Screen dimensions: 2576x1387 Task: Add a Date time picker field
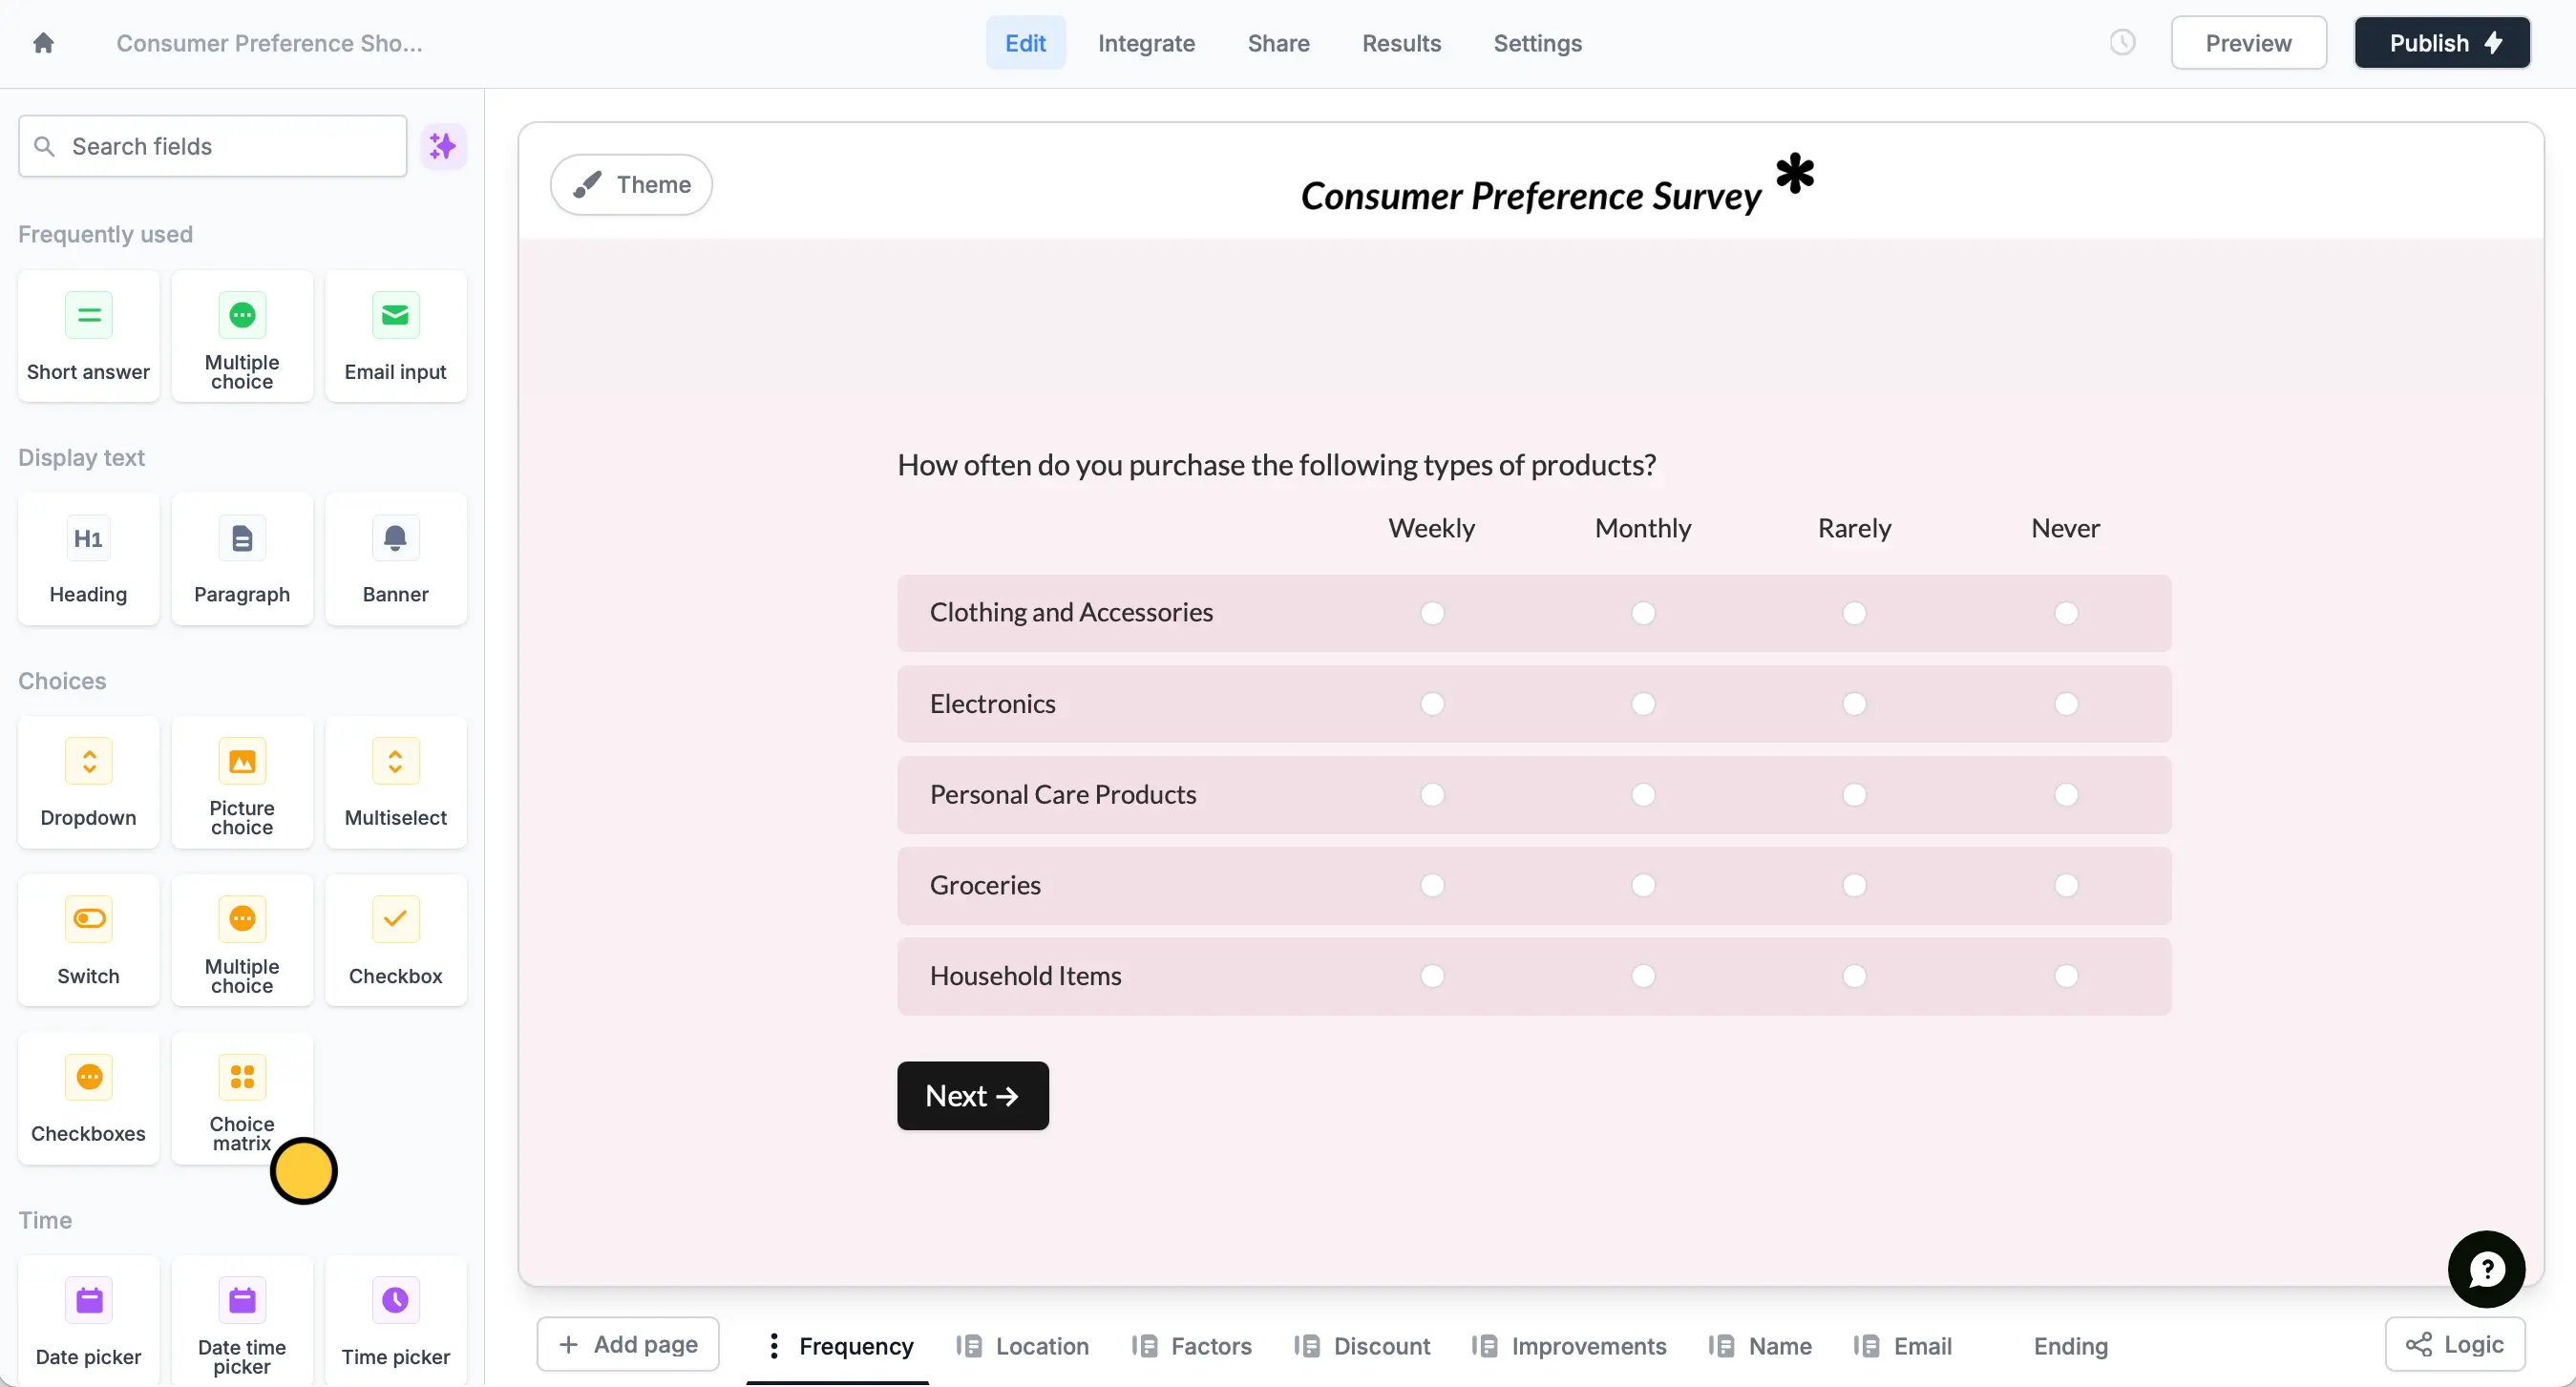pyautogui.click(x=242, y=1321)
